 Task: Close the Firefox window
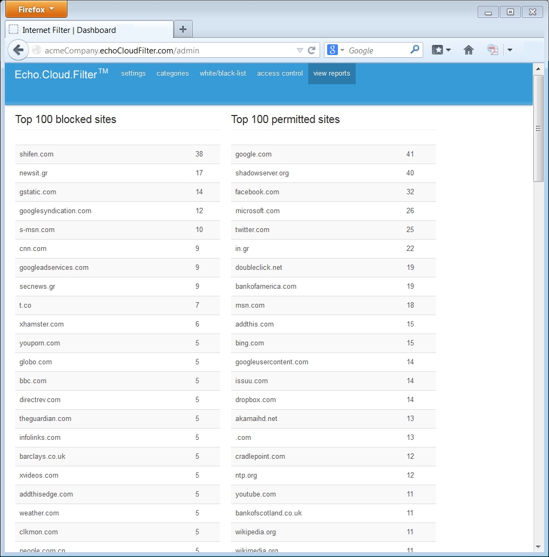pyautogui.click(x=532, y=12)
